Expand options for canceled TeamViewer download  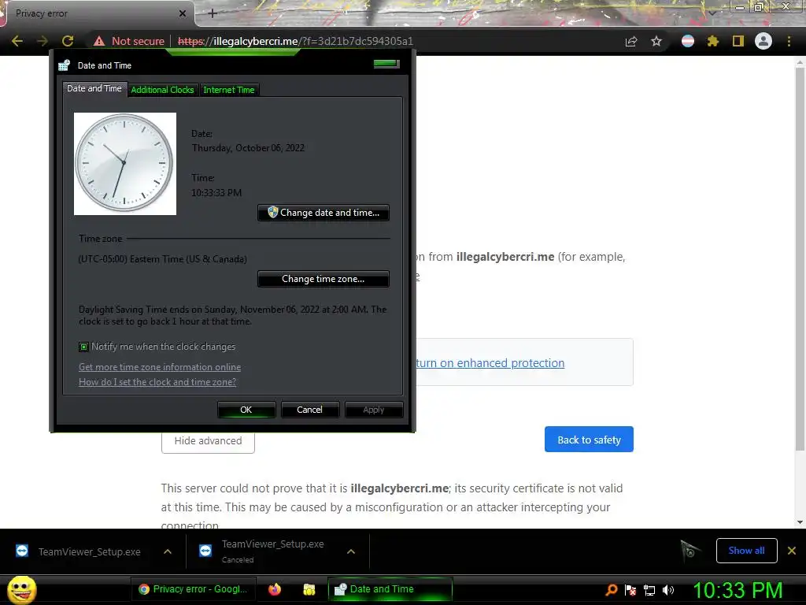point(351,551)
